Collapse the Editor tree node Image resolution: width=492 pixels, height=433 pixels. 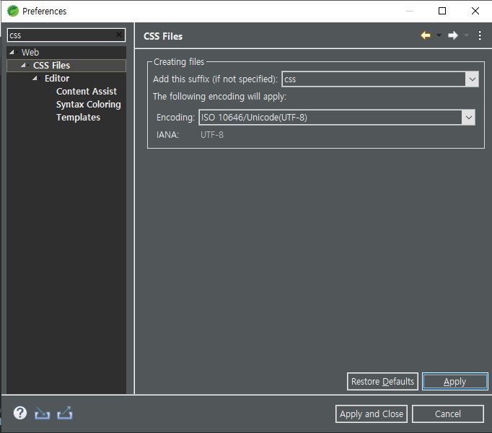point(35,79)
